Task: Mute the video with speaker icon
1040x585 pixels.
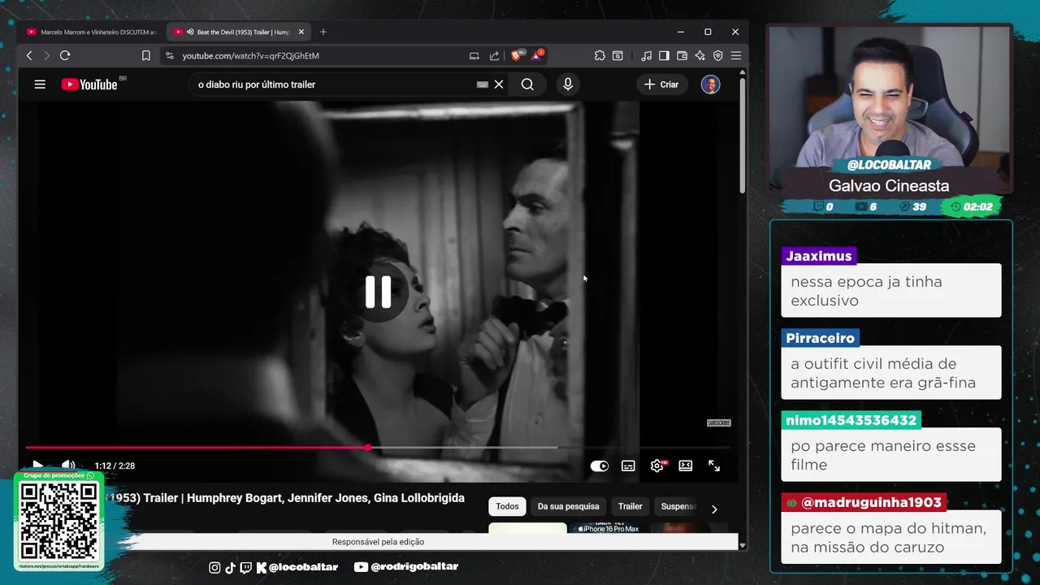Action: pyautogui.click(x=68, y=466)
